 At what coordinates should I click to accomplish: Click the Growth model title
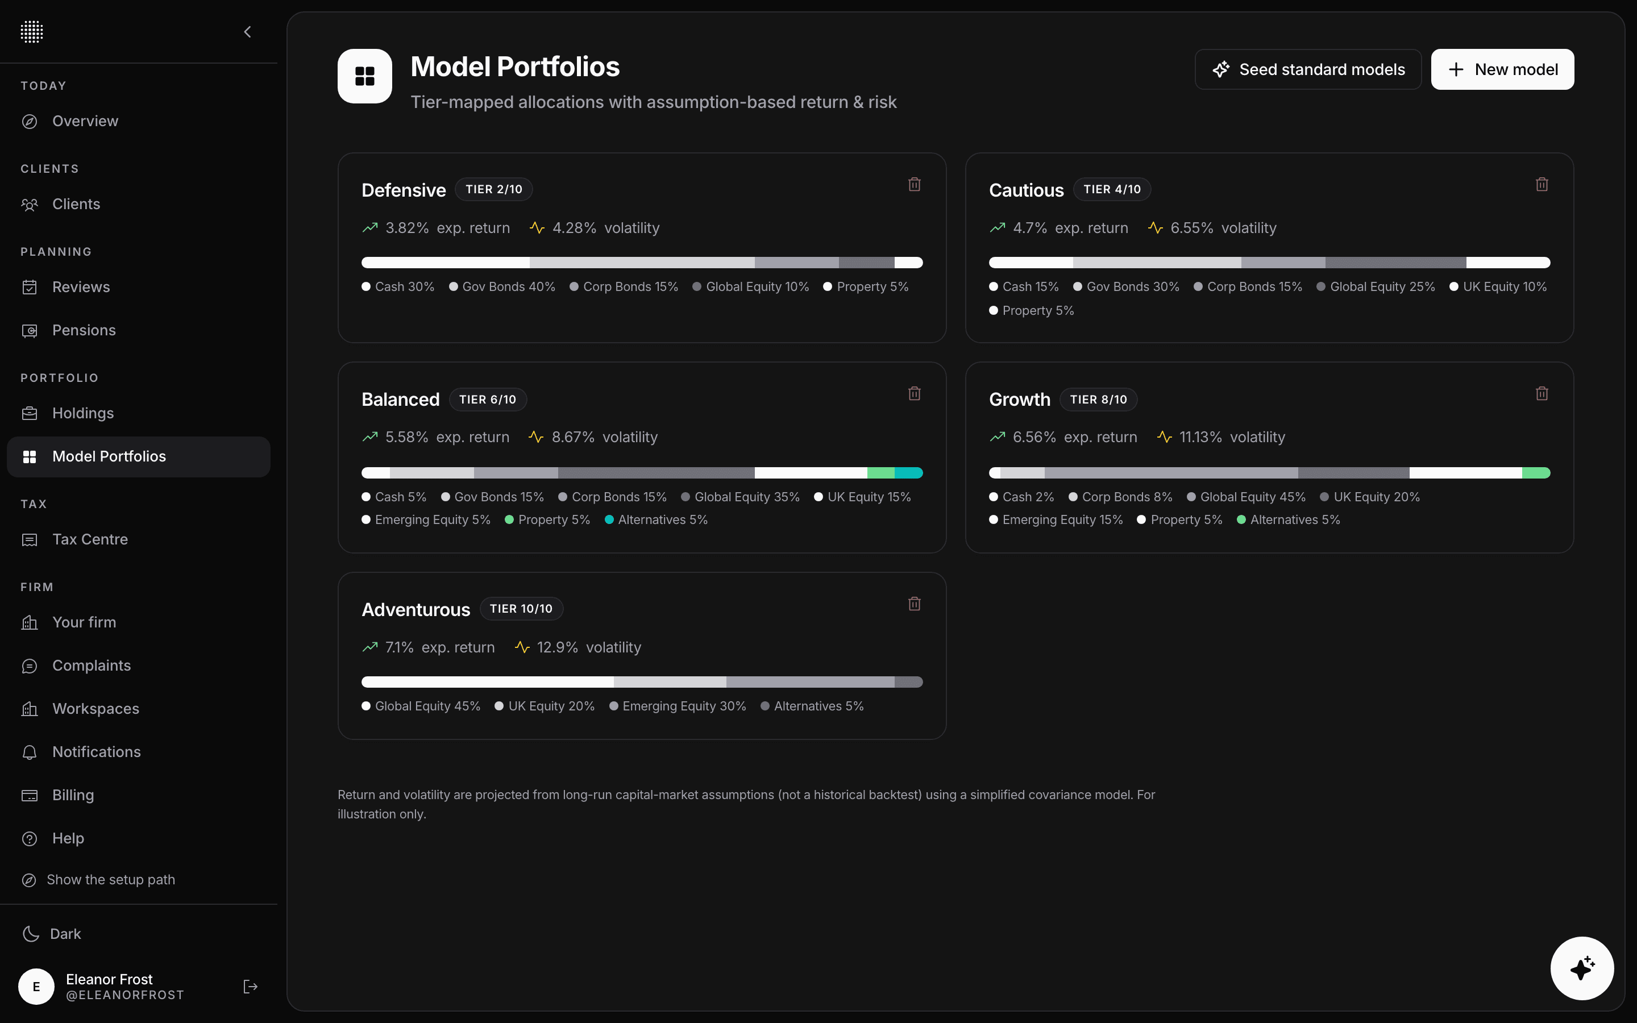click(x=1019, y=399)
